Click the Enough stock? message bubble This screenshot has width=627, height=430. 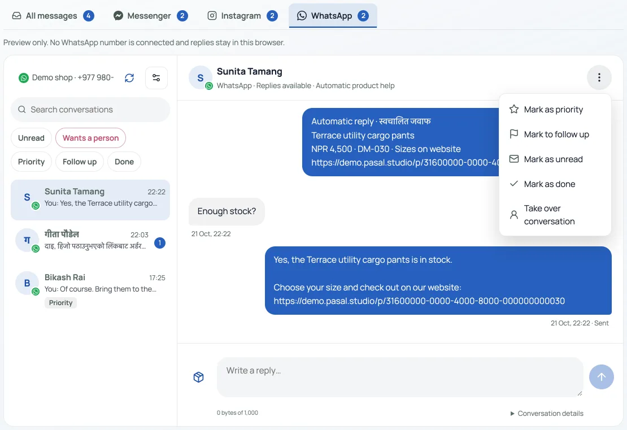tap(227, 211)
